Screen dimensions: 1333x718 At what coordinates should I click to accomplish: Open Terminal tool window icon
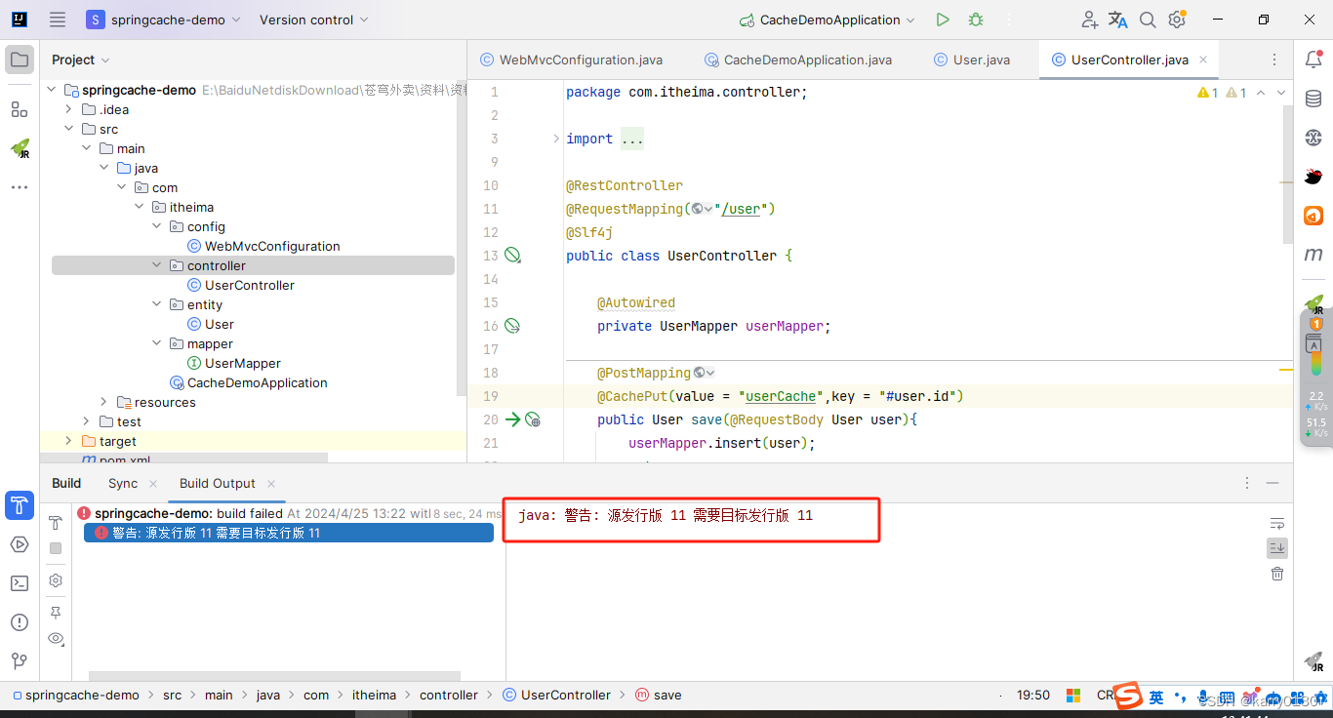coord(20,583)
